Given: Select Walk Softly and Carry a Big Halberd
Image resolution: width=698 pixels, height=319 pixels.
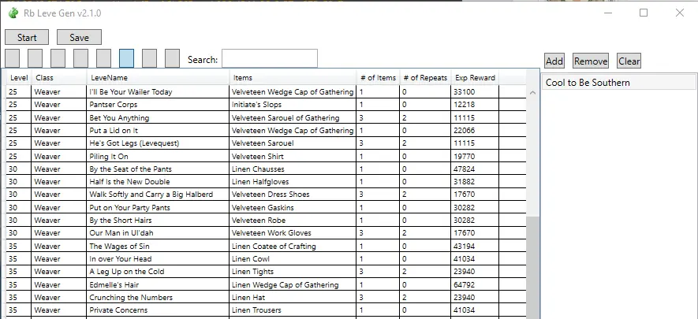Looking at the screenshot, I should (x=266, y=194).
